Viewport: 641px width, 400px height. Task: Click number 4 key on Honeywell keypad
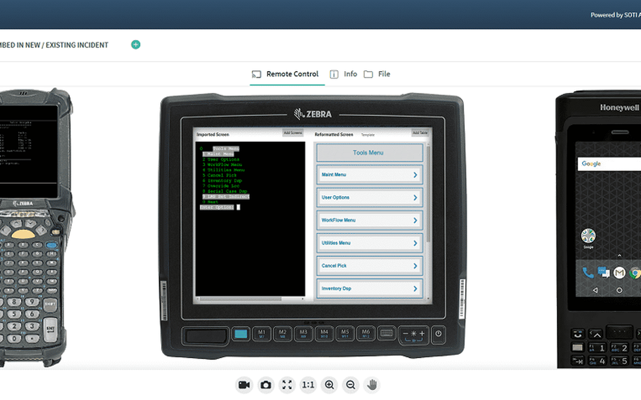click(x=597, y=361)
